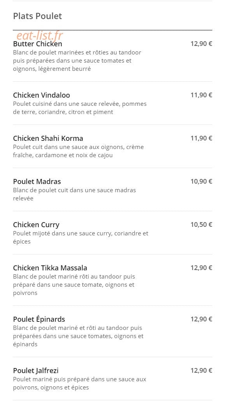Select Poulet Madras dish title
Screen dimensions: 236x405
tap(37, 181)
